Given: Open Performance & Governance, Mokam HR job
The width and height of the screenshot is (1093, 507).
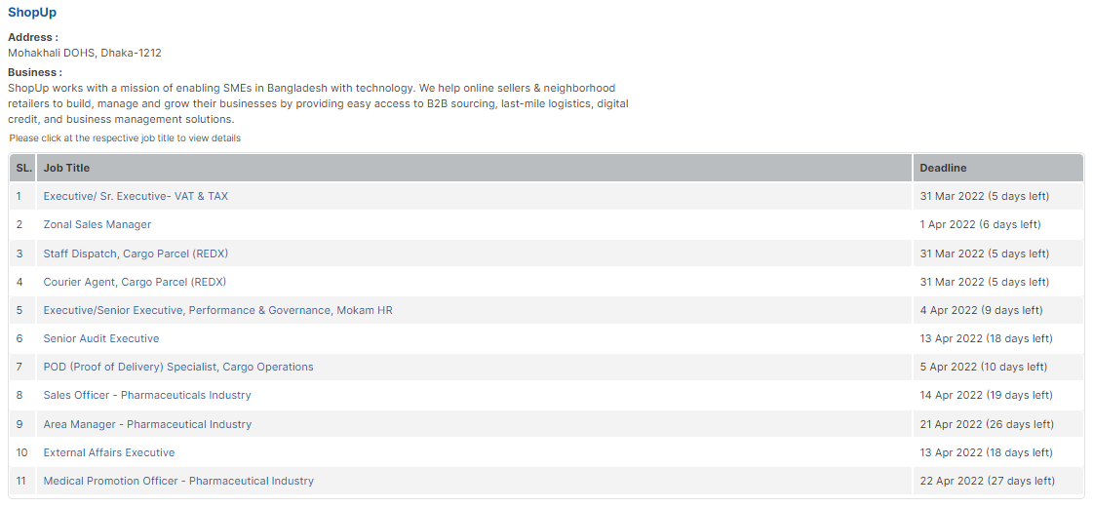Looking at the screenshot, I should tap(217, 310).
